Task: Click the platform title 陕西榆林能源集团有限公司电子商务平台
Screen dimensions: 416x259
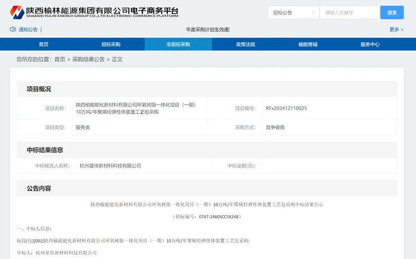Action: (x=102, y=10)
